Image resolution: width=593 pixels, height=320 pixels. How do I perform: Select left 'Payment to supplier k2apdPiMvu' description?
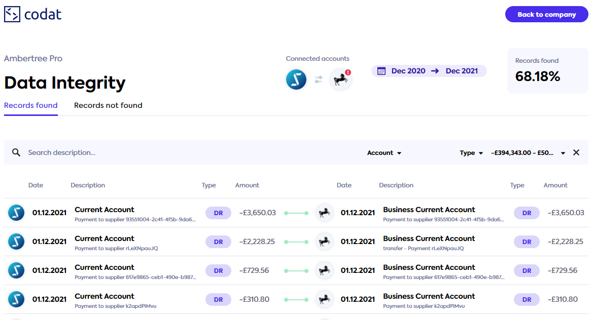click(x=115, y=306)
